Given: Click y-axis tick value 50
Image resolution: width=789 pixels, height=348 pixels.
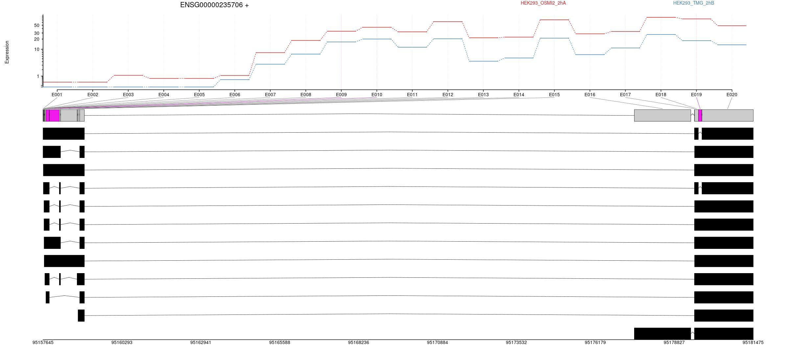Looking at the screenshot, I should (x=36, y=26).
